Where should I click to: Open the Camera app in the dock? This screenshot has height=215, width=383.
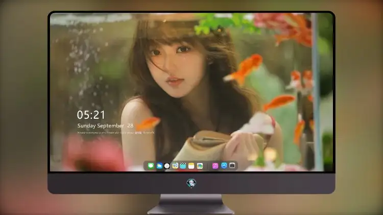coord(232,166)
